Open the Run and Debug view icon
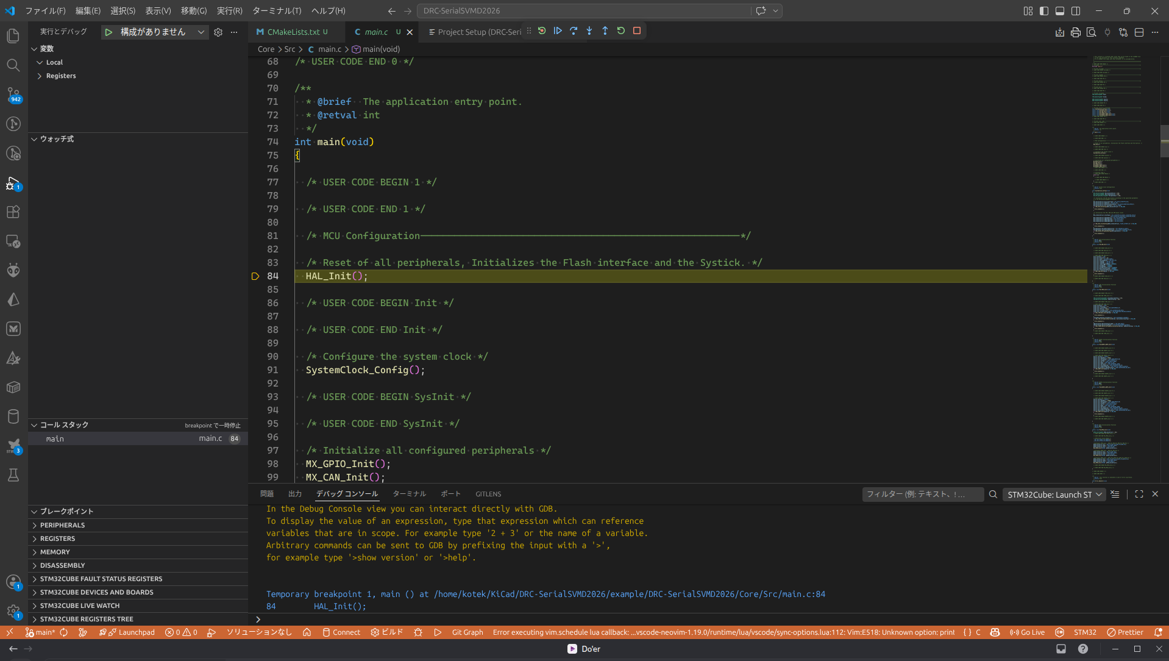1169x661 pixels. click(13, 183)
